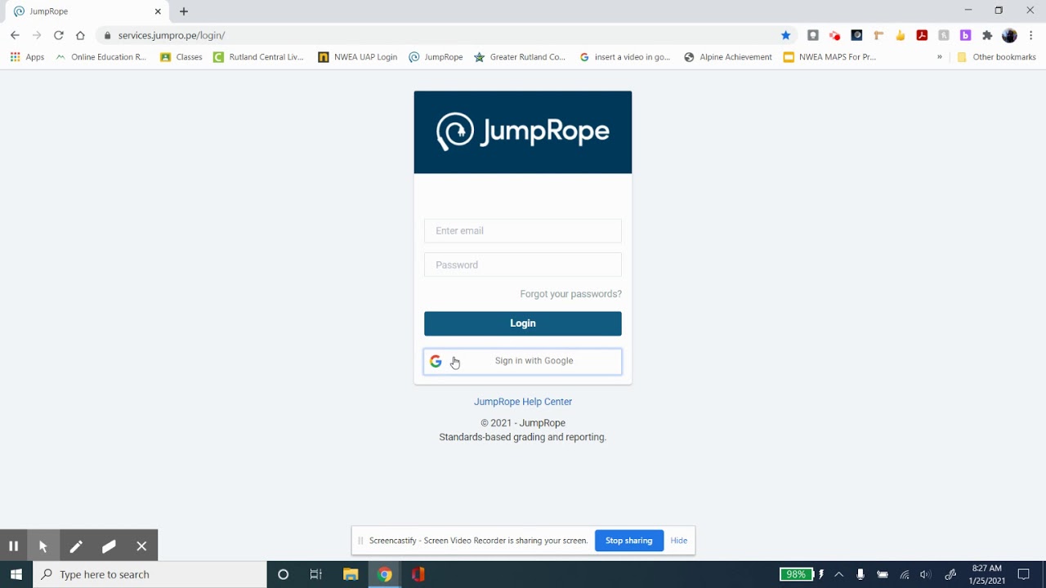Open the Apps bookmarks shortcut
Screen dimensions: 1046x588
point(27,57)
